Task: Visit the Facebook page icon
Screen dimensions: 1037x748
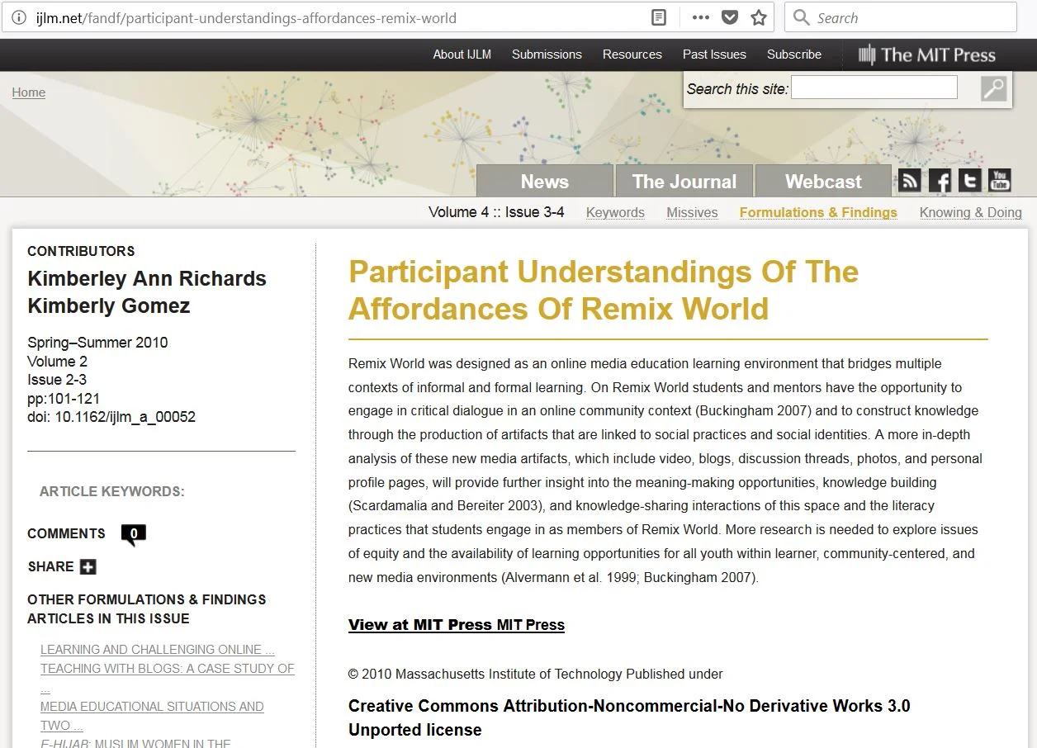Action: [x=940, y=180]
